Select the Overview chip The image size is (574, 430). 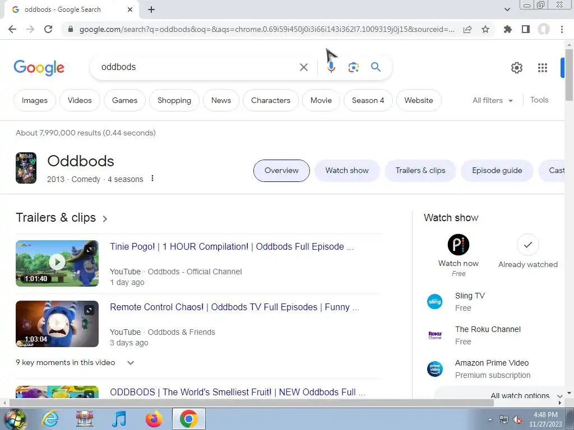[x=281, y=170]
